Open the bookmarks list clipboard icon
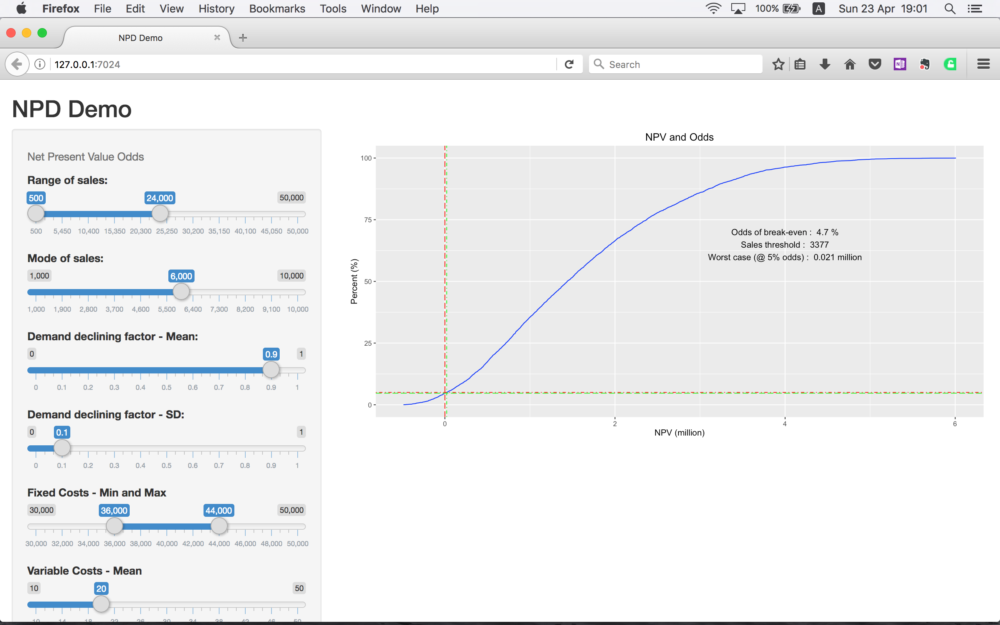 click(x=800, y=64)
